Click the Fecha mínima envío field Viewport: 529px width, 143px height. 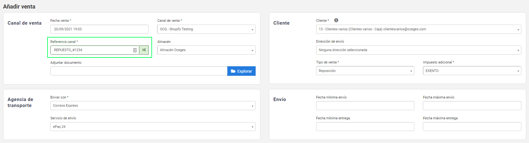tap(365, 105)
